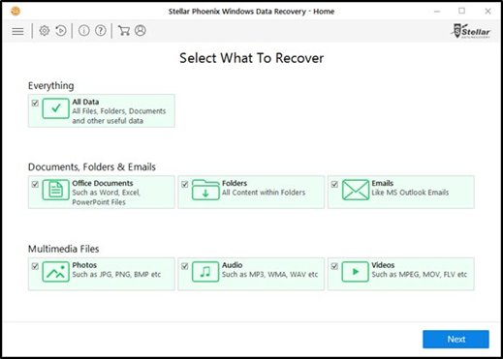Toggle the Emails checkbox

334,185
